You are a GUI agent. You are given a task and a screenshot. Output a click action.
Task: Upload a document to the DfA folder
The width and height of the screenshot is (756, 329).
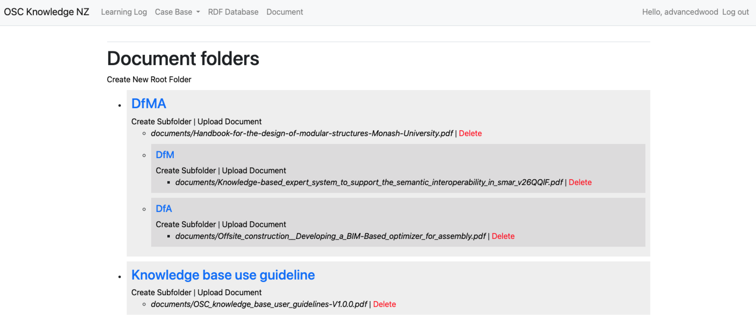coord(254,224)
